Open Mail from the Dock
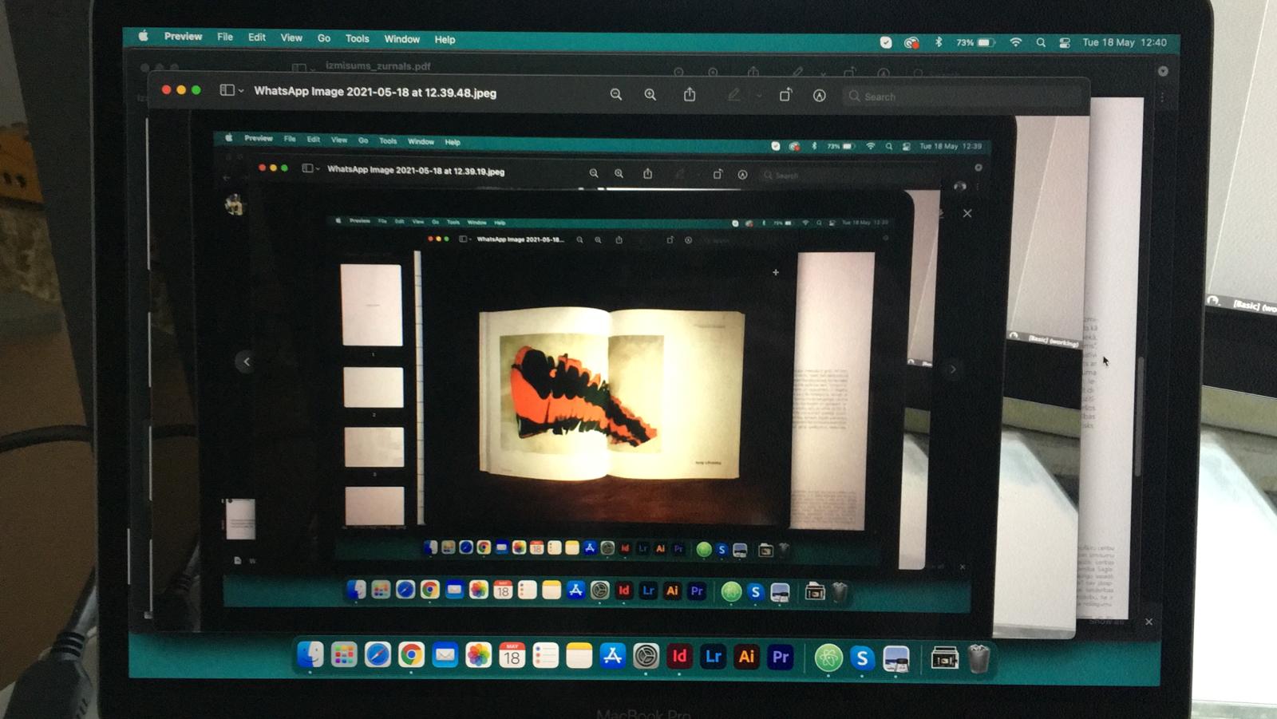This screenshot has height=719, width=1277. [x=445, y=655]
